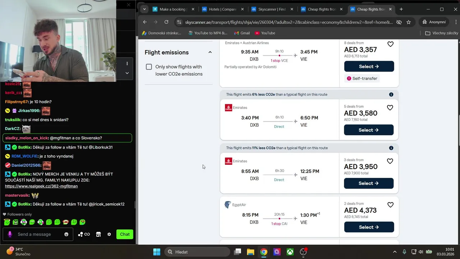The width and height of the screenshot is (460, 259).
Task: Open File Explorer from taskbar
Action: pyautogui.click(x=250, y=252)
